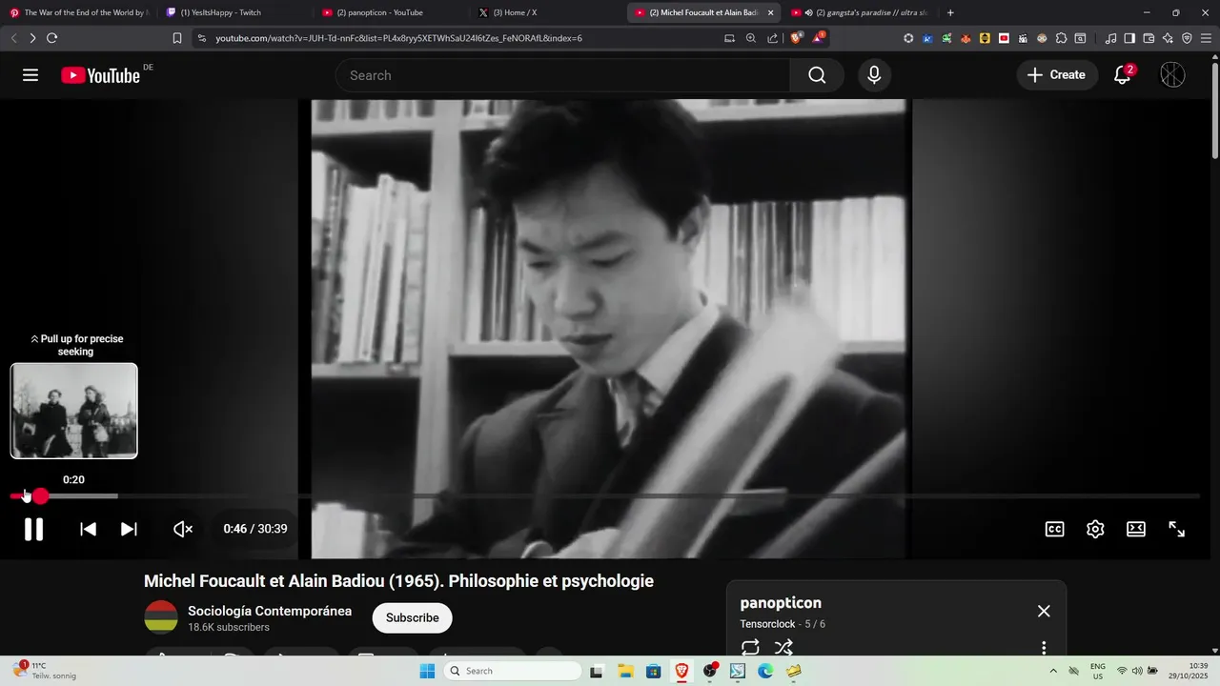
Task: Open the panopticon playlist title
Action: 781,603
